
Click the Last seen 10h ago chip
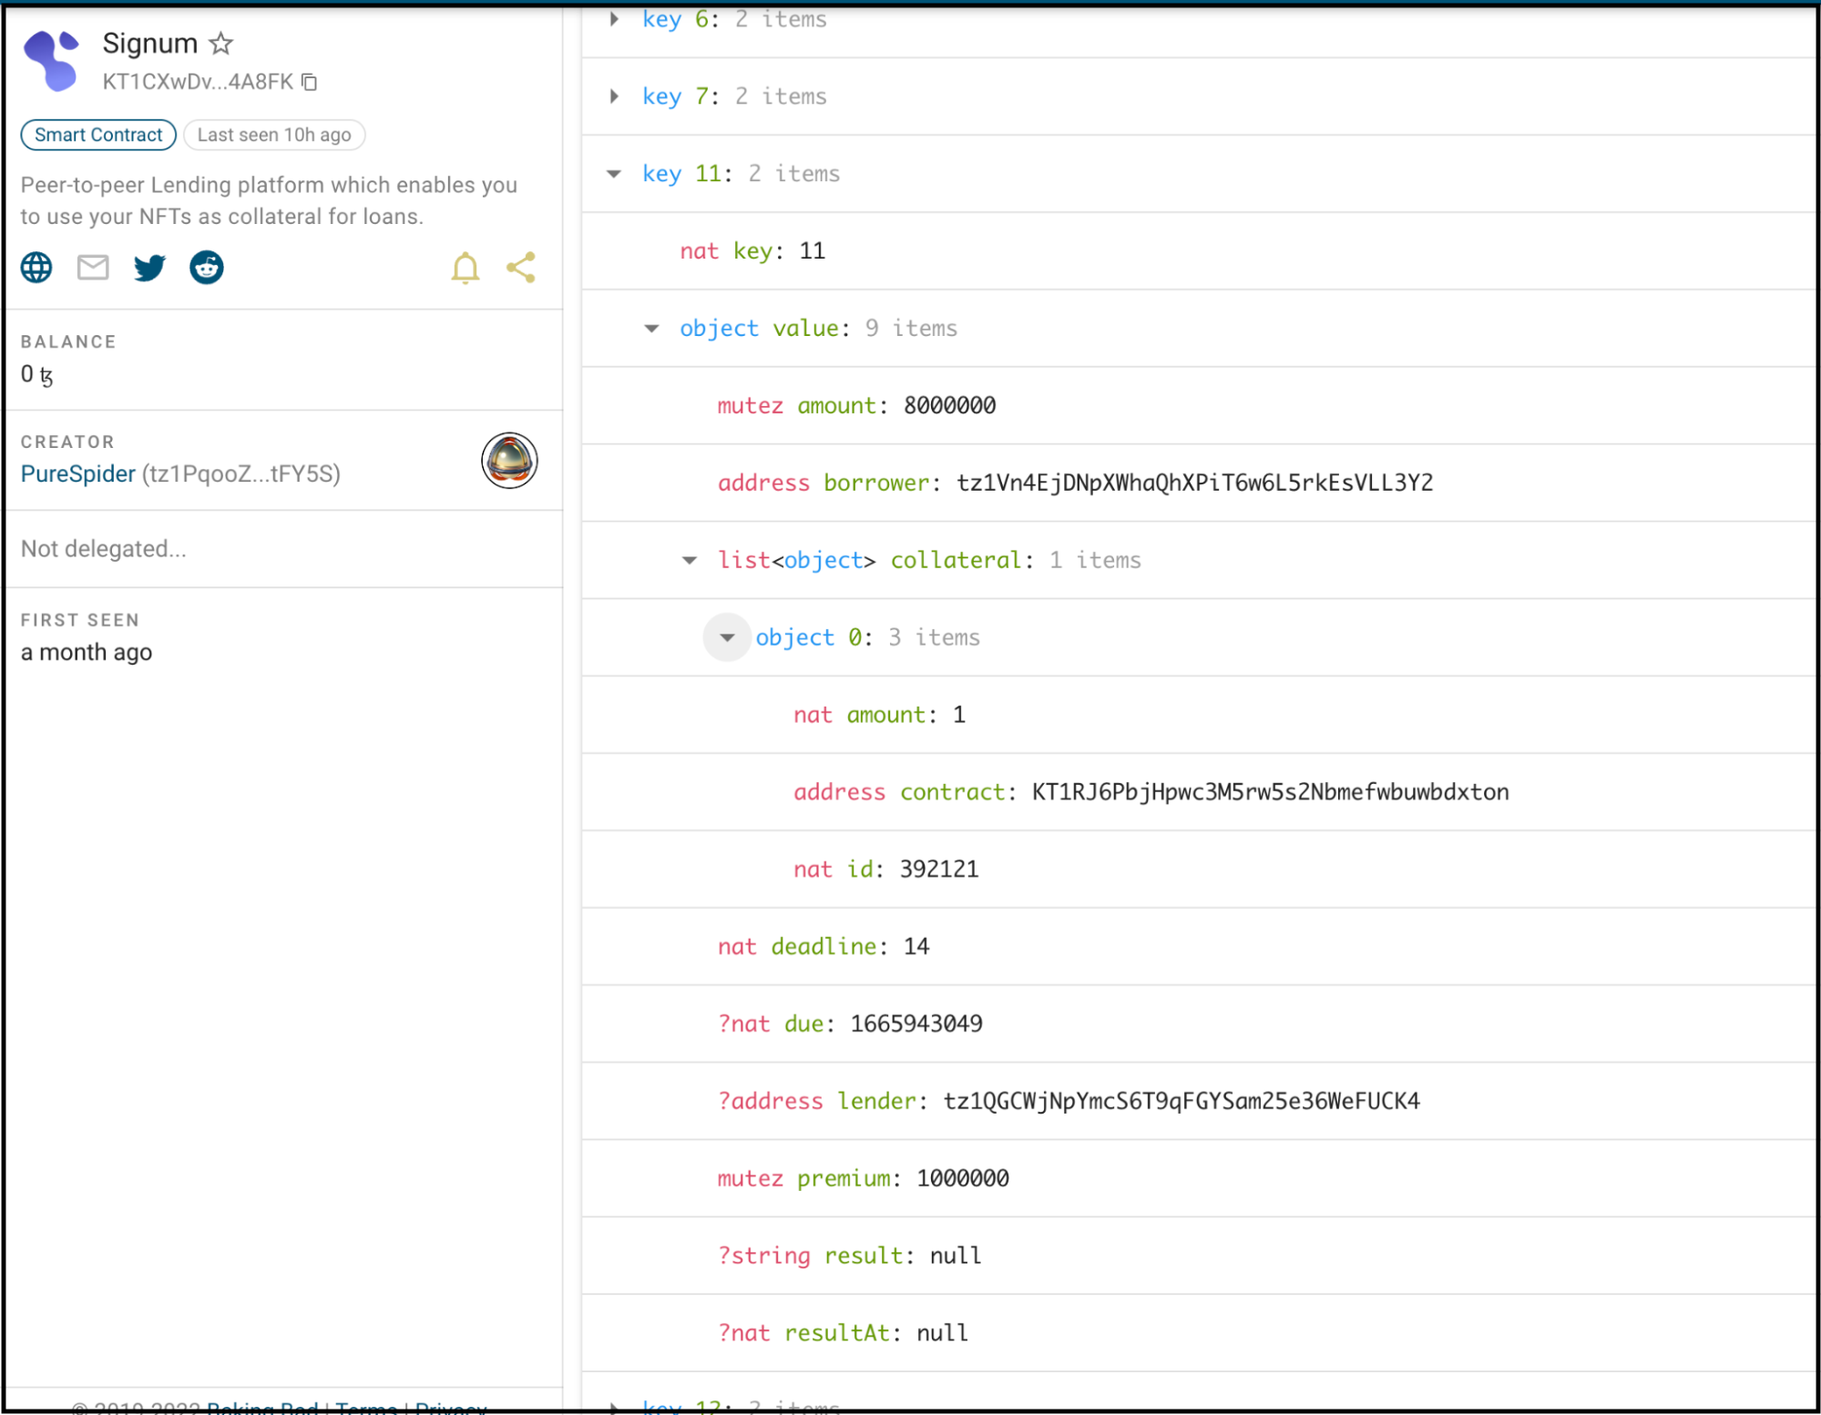(274, 135)
